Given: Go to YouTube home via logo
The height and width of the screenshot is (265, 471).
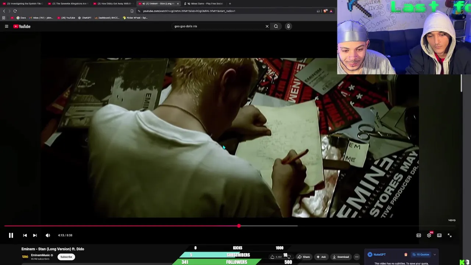Looking at the screenshot, I should click(x=22, y=26).
